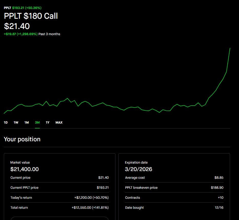
Task: Select the 1D chart range
Action: pos(6,123)
